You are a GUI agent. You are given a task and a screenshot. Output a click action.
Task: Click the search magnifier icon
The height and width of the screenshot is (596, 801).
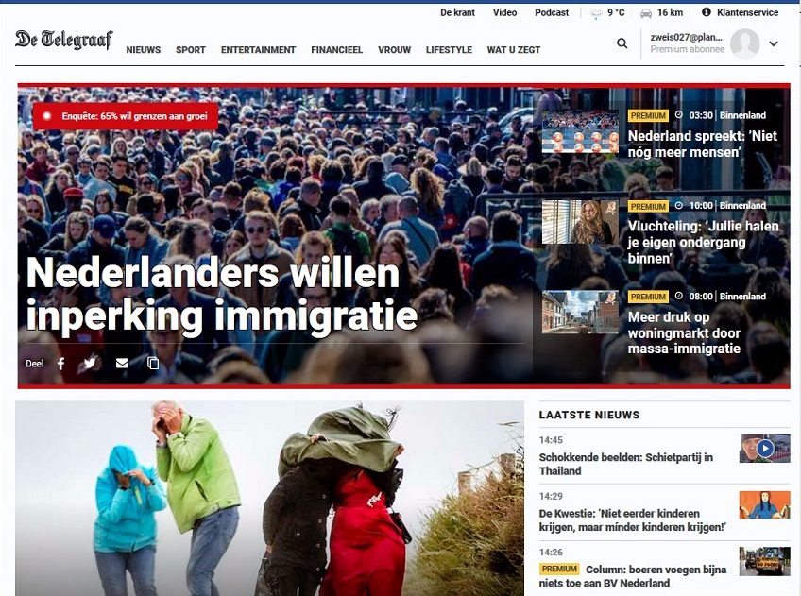[622, 43]
